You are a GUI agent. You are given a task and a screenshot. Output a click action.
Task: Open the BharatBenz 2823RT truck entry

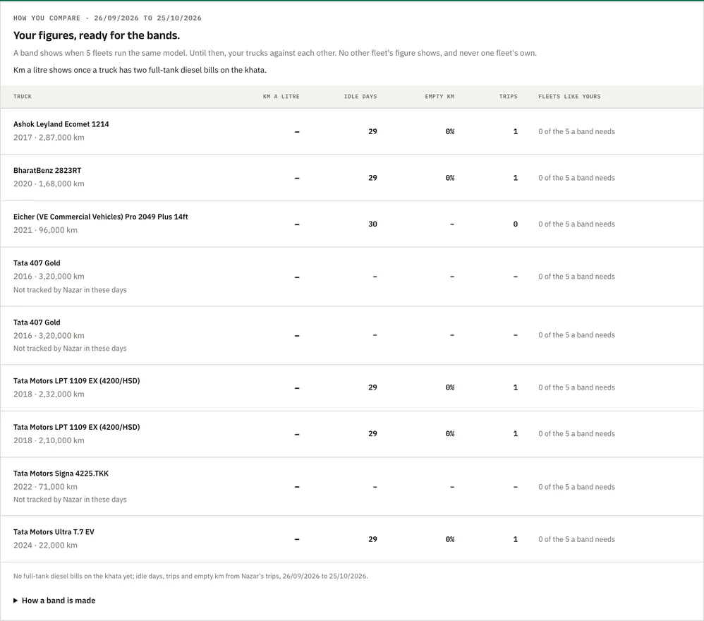[352, 178]
